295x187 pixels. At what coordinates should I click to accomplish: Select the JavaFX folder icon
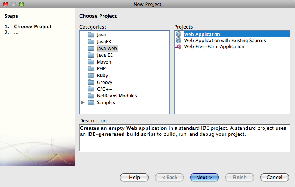coord(91,42)
